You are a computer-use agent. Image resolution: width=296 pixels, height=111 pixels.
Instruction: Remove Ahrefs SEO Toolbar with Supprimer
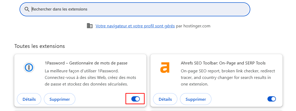[196, 99]
